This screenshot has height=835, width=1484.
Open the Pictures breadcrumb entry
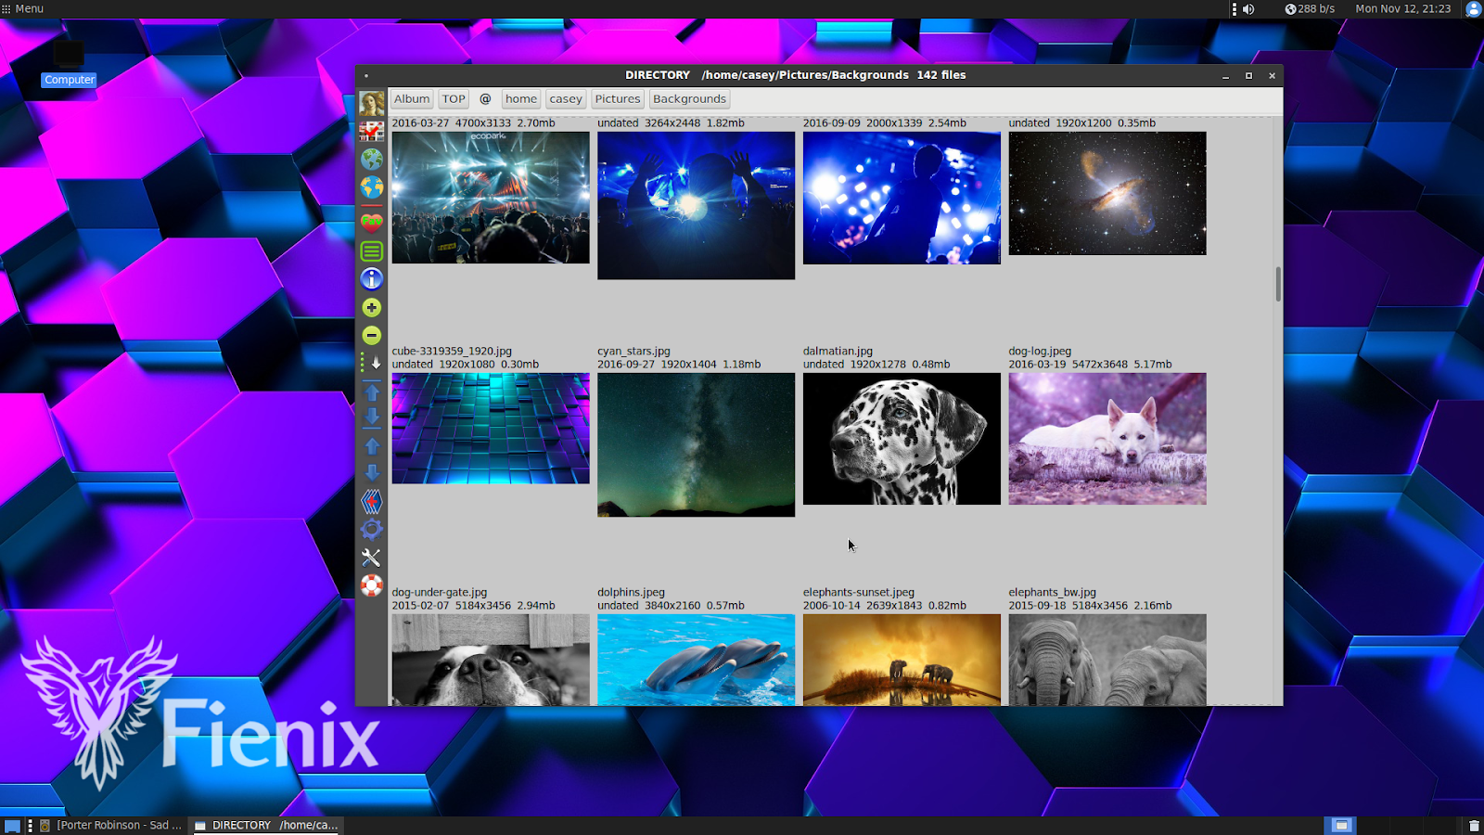[x=617, y=98]
